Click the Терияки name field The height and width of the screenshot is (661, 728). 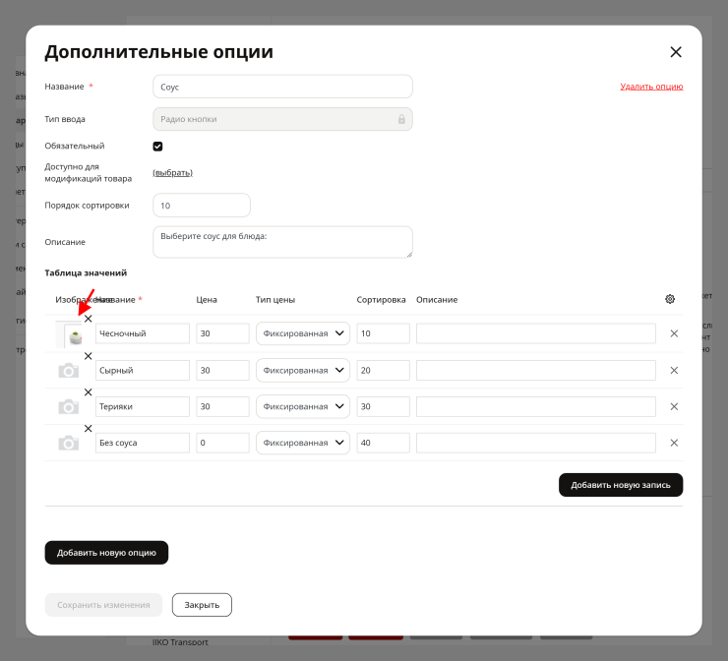point(143,406)
